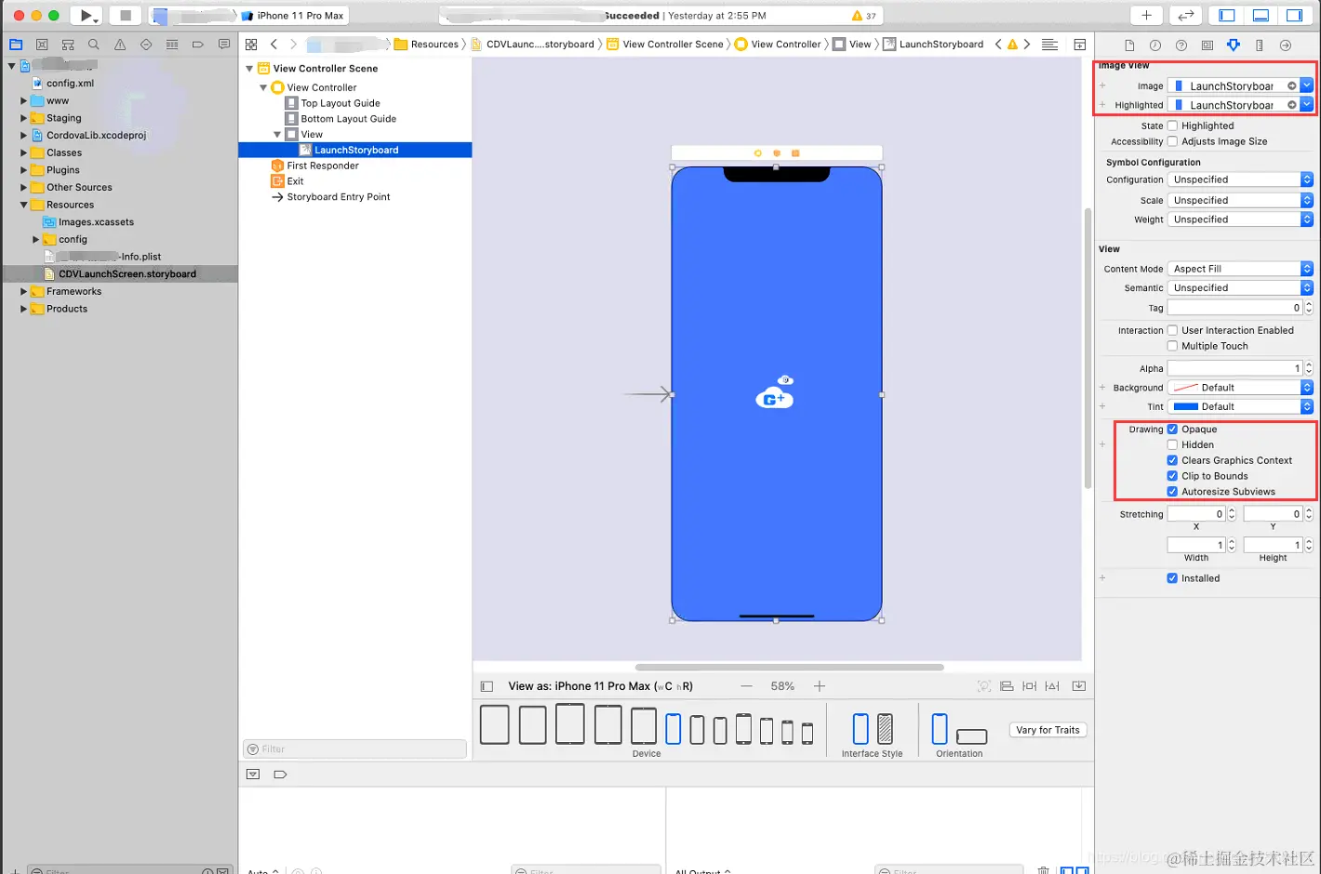Uncheck the Installed checkbox
Image resolution: width=1321 pixels, height=874 pixels.
1172,578
